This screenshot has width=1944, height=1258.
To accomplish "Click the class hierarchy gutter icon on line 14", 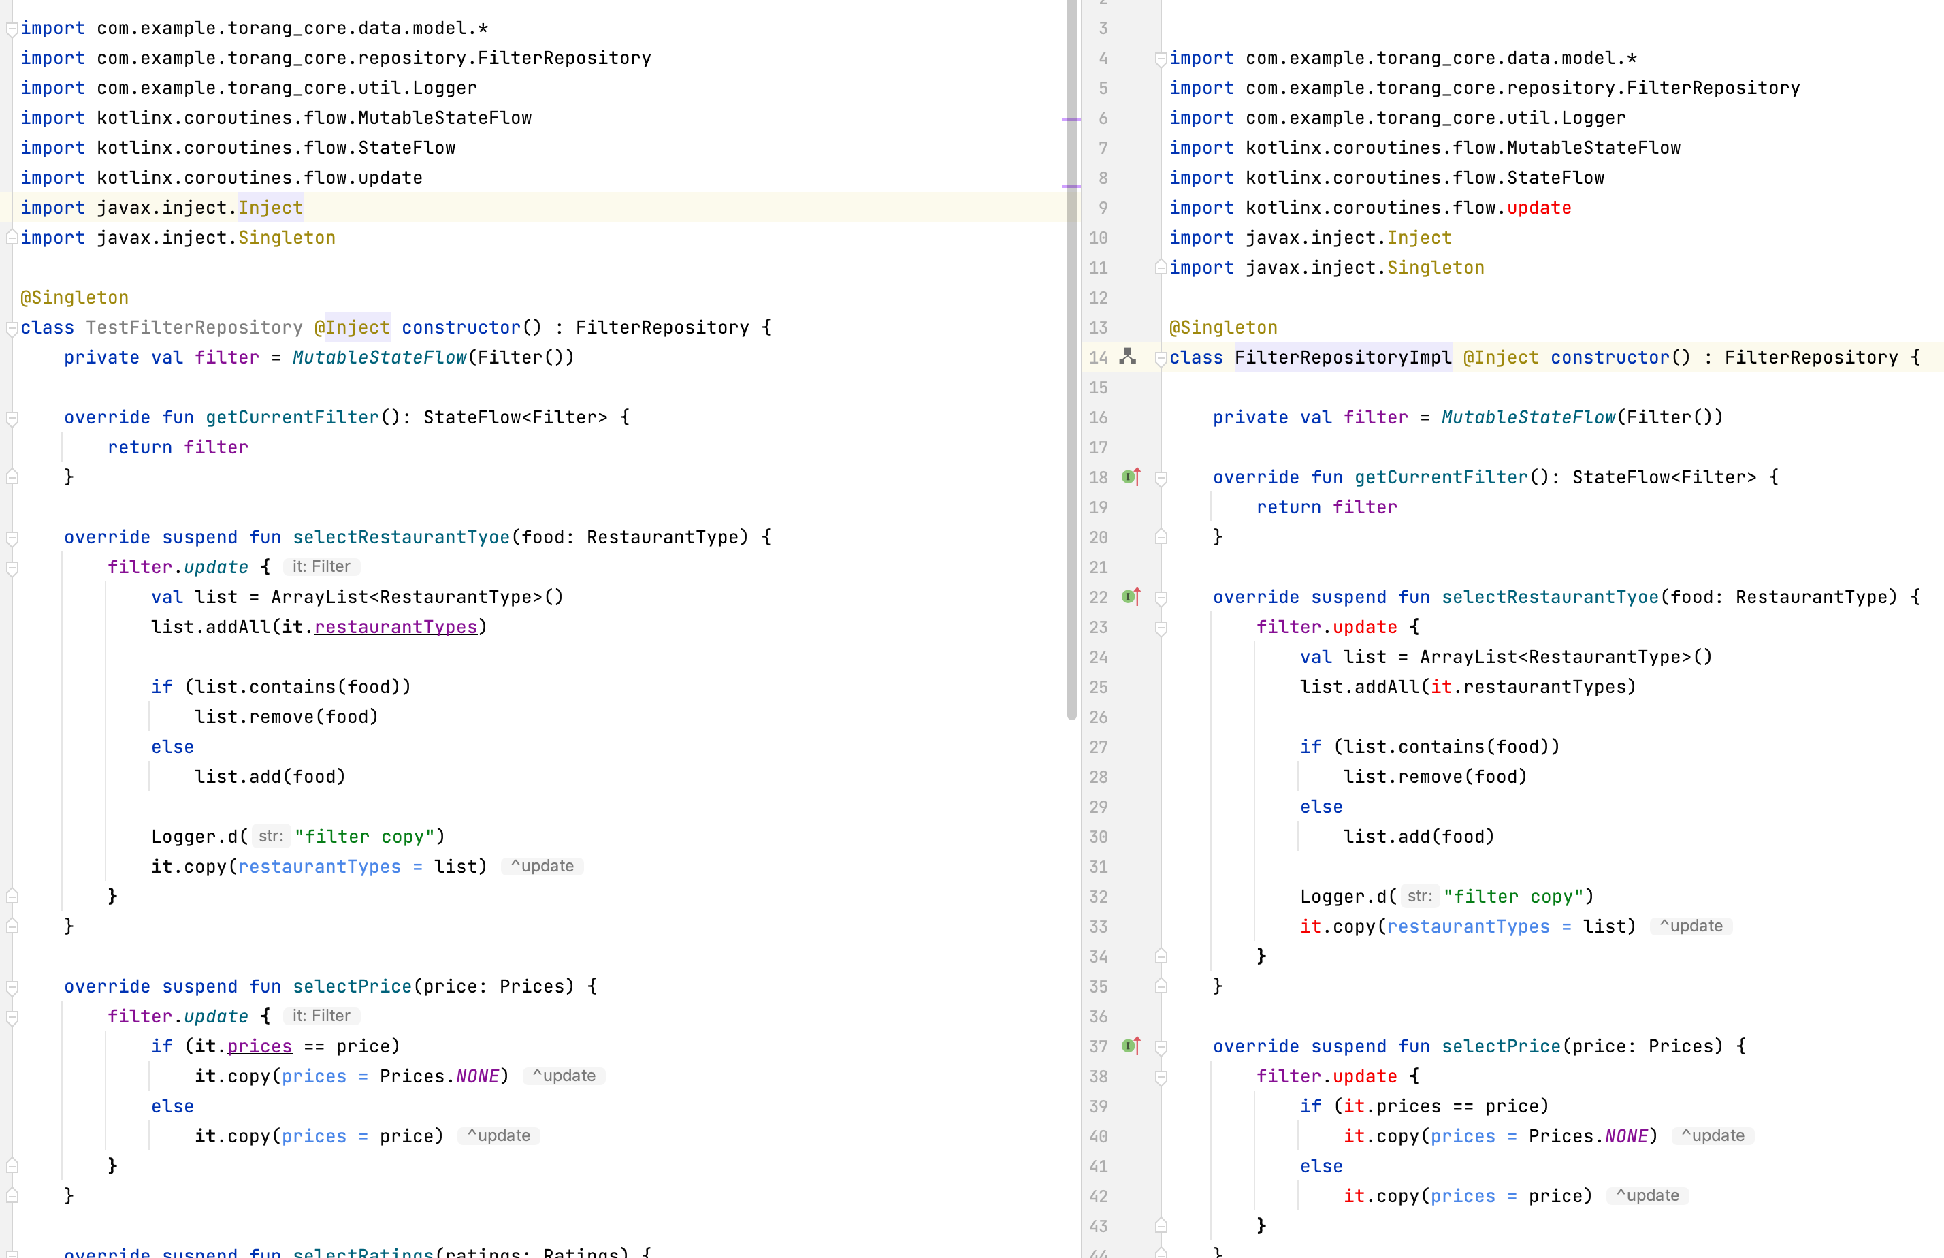I will pos(1128,356).
